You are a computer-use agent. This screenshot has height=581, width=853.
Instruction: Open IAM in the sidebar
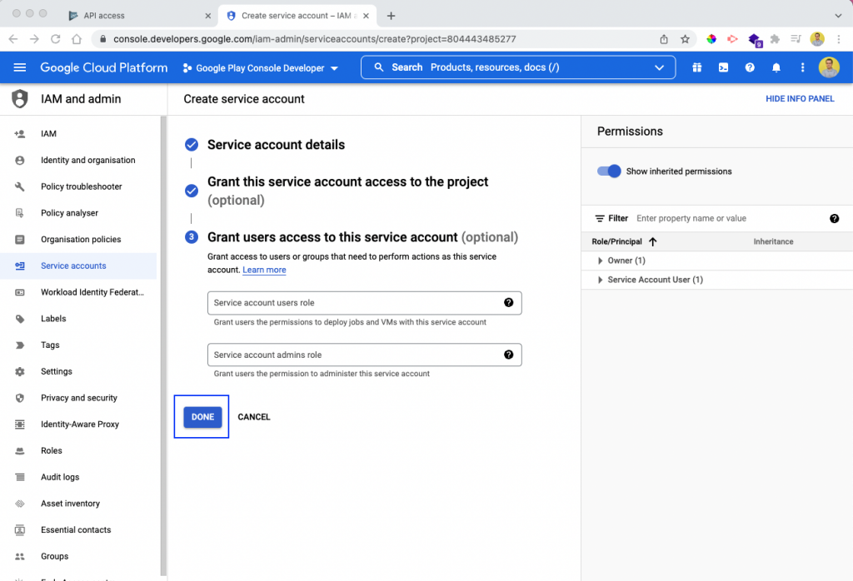pyautogui.click(x=78, y=134)
